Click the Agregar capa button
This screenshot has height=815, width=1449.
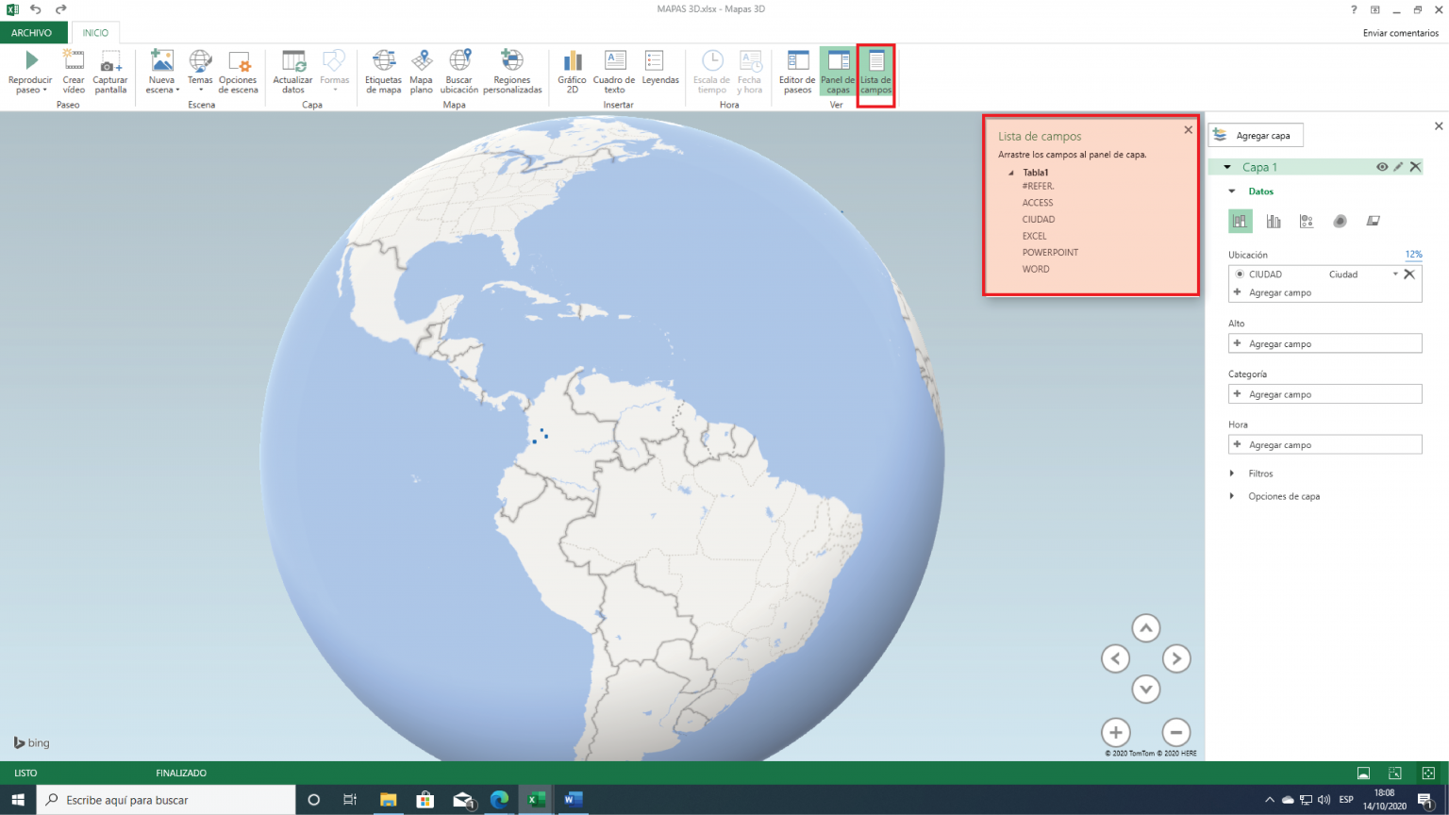(1255, 135)
